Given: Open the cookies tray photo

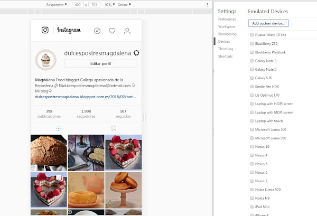Looking at the screenshot, I should pos(86,153).
